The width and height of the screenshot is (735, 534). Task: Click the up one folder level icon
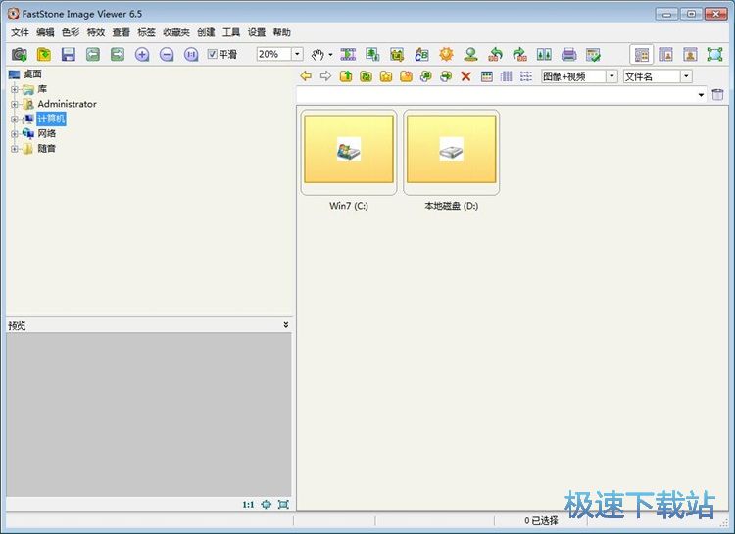coord(346,76)
